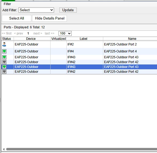Sort by the Virtualized column header
Image resolution: width=157 pixels, height=153 pixels.
(59, 39)
